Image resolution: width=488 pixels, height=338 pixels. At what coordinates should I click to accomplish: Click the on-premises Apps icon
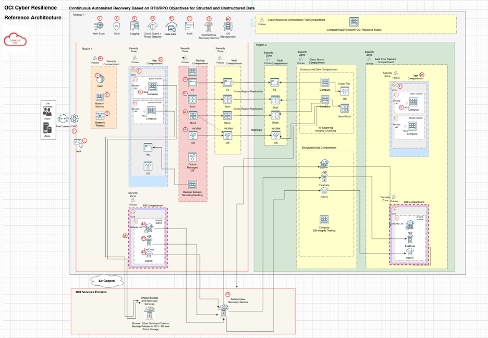pos(47,127)
